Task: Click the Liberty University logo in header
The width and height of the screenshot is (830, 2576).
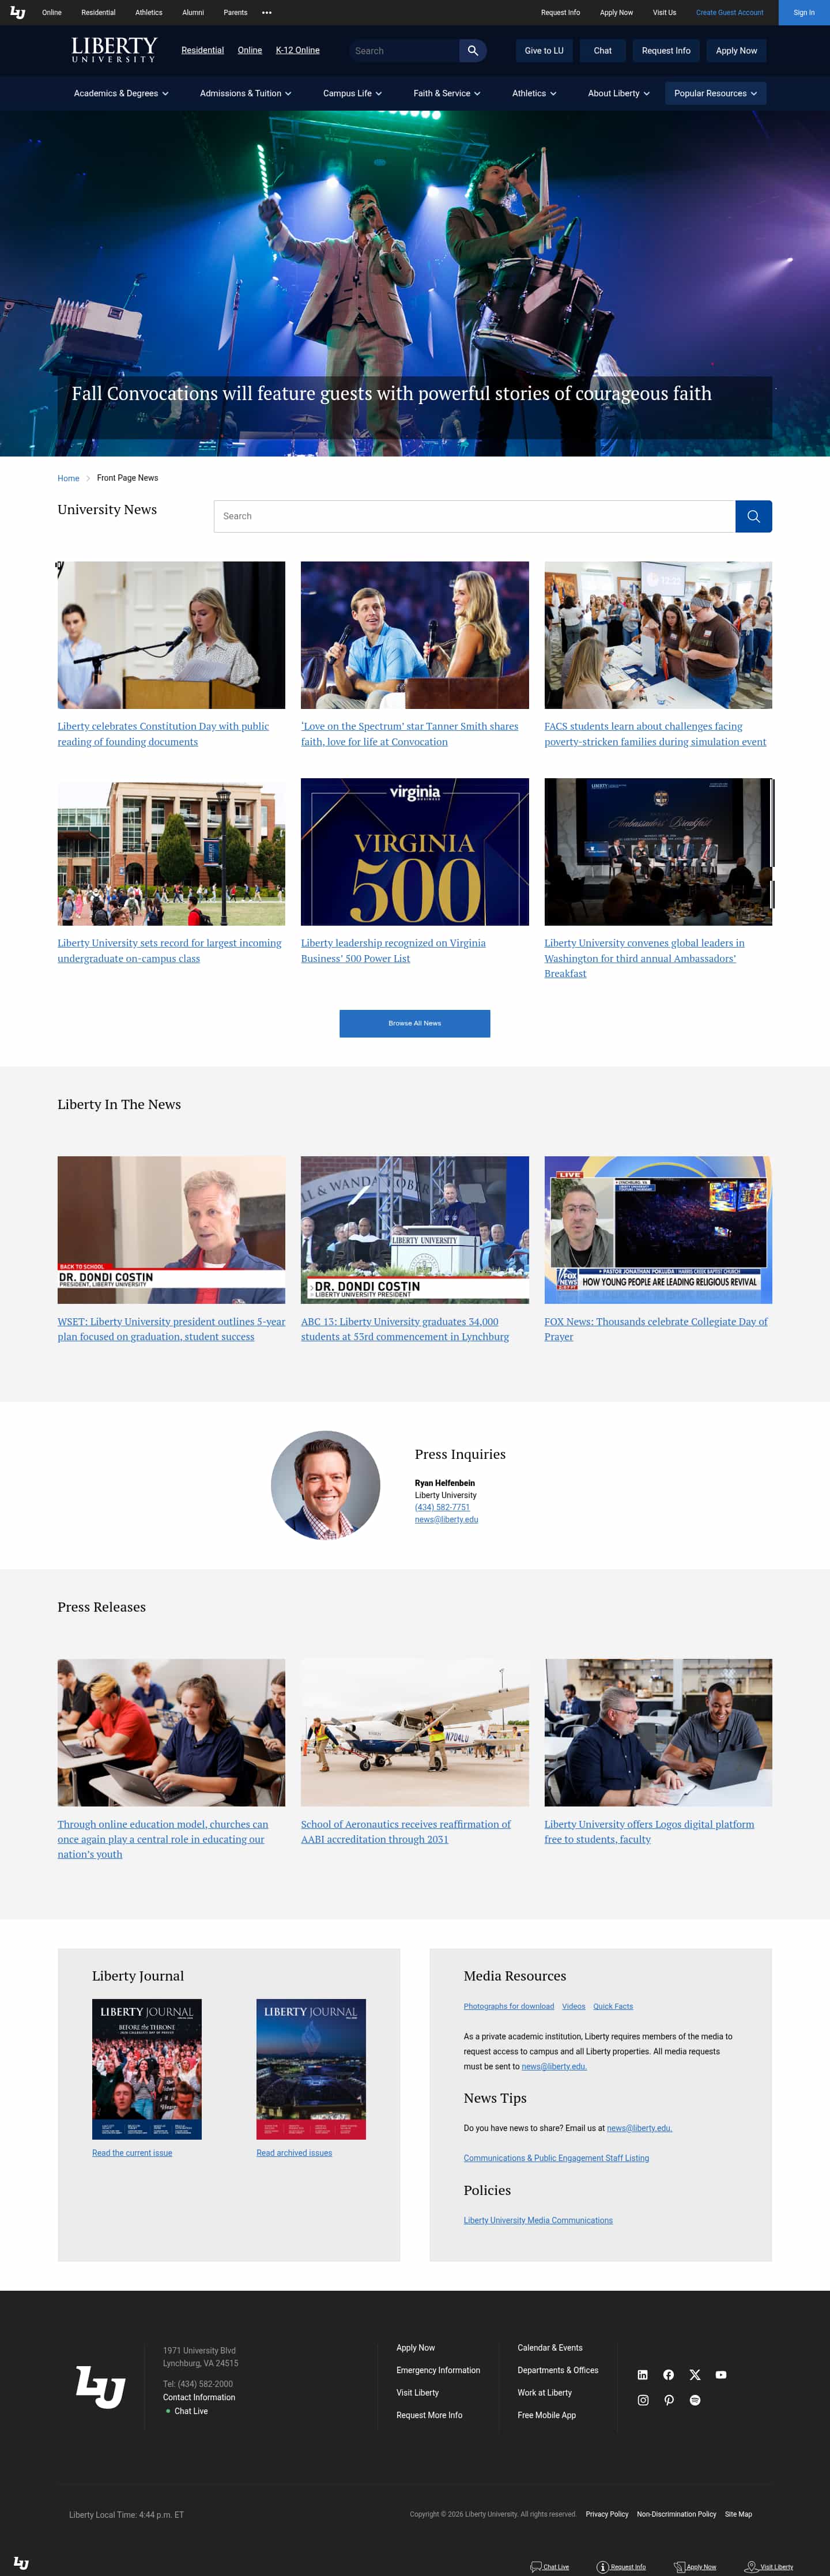Action: 114,50
